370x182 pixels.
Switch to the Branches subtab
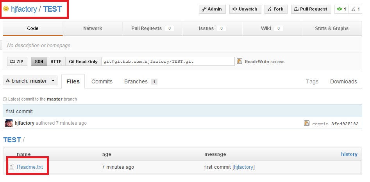[141, 81]
